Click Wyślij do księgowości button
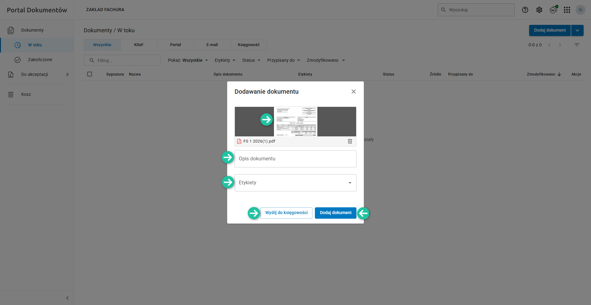Image resolution: width=591 pixels, height=305 pixels. coord(286,213)
